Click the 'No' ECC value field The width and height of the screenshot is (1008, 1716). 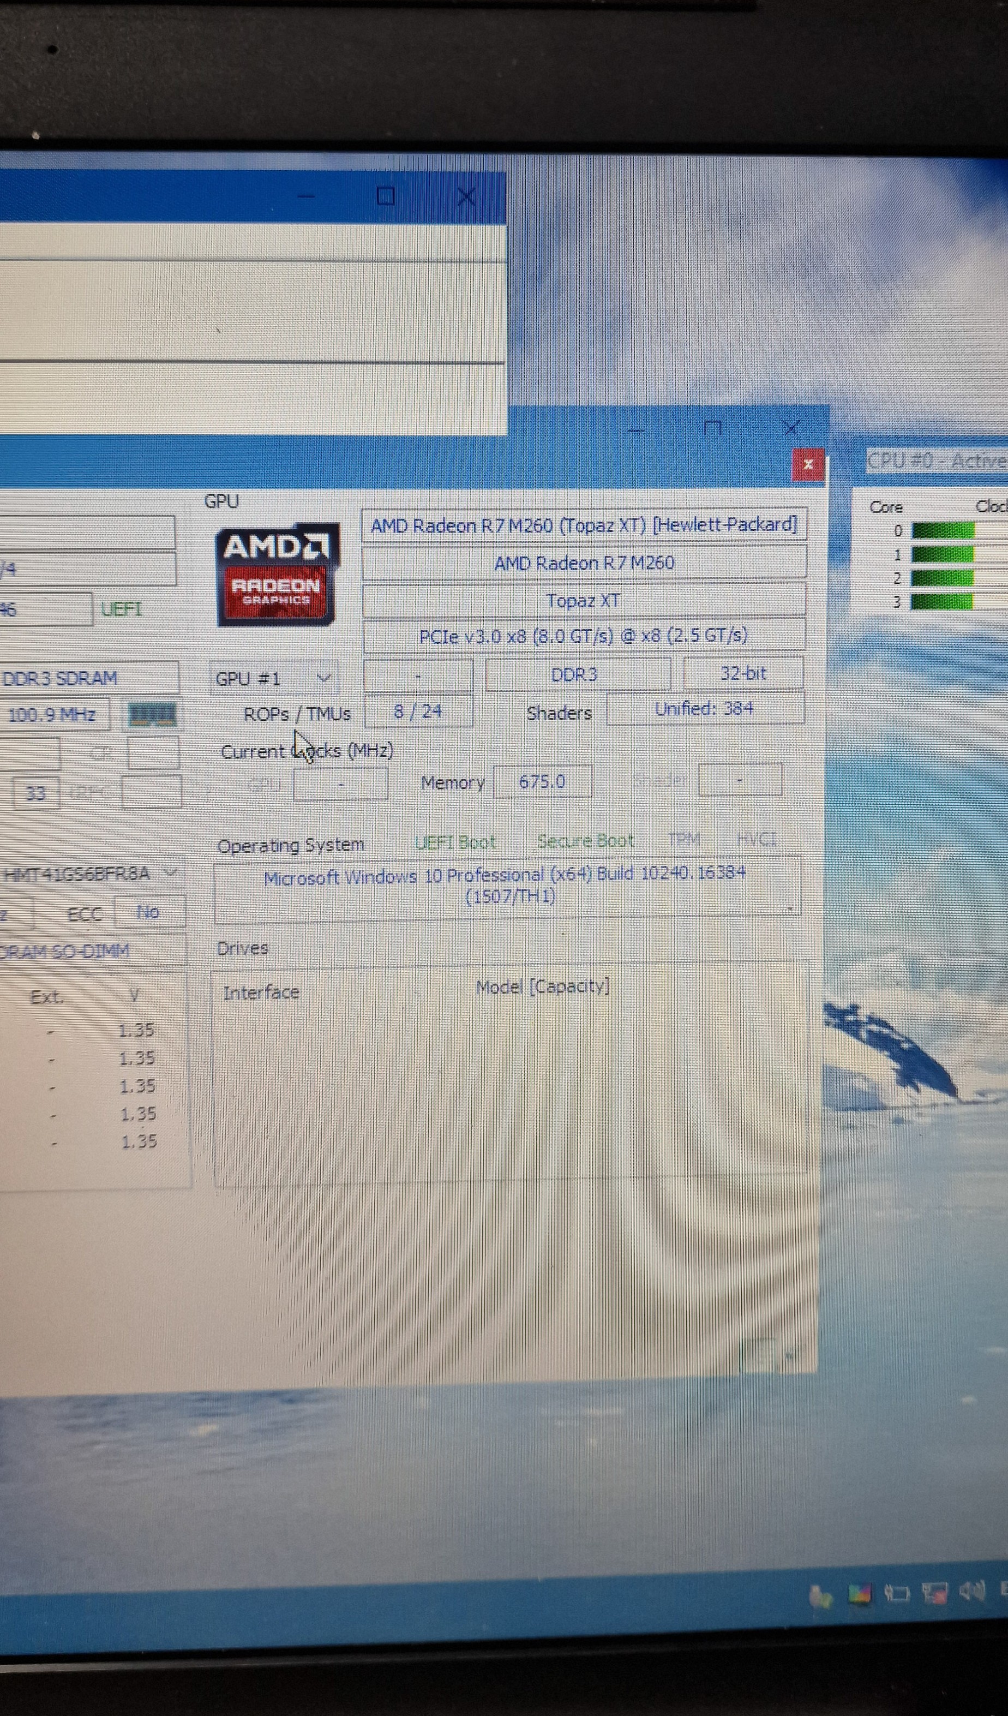click(x=149, y=912)
